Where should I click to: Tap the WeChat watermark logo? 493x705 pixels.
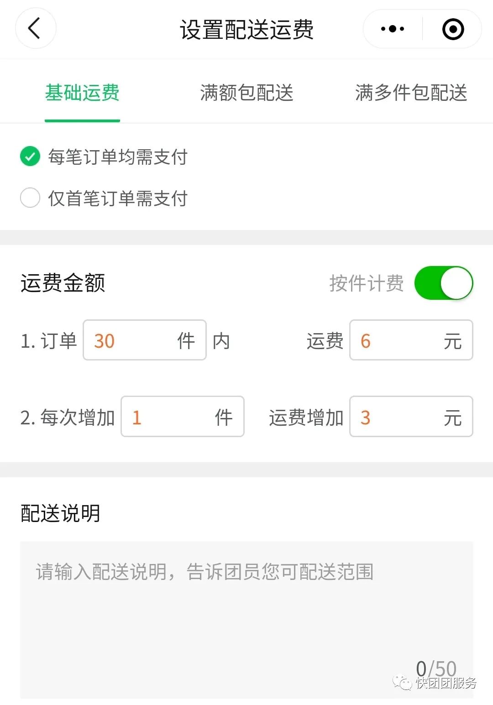[403, 683]
